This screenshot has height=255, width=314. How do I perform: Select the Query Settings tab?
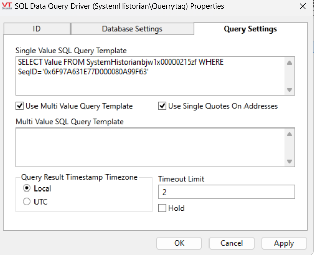[x=250, y=29]
